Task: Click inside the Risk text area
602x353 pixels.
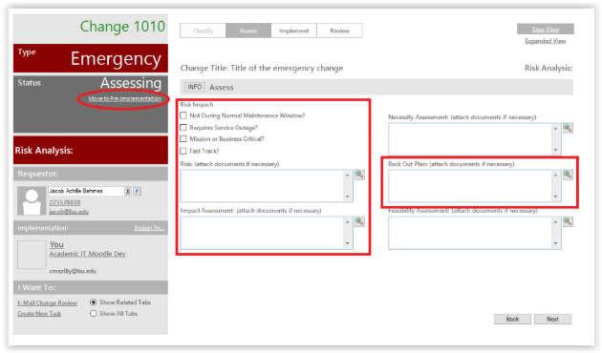Action: (262, 186)
